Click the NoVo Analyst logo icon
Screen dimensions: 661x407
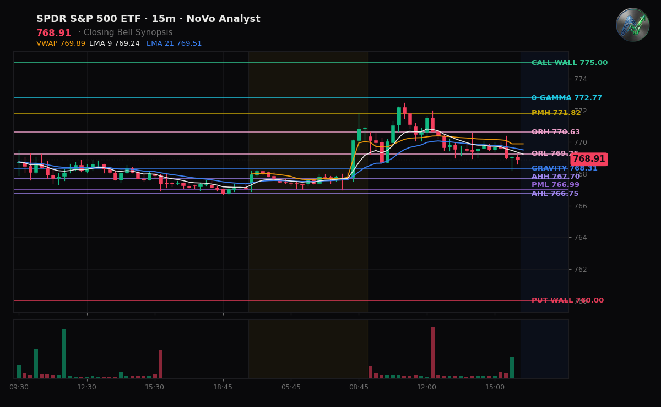pos(632,25)
